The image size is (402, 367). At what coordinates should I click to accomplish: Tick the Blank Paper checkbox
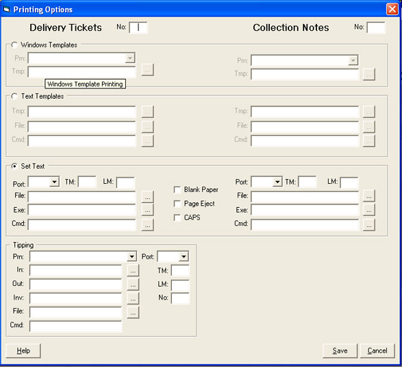coord(177,190)
